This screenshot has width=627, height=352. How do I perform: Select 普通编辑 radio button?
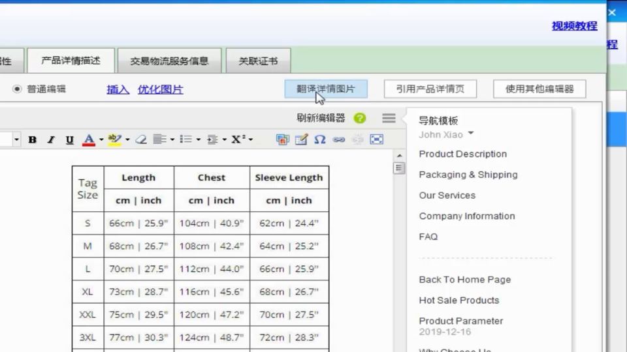click(17, 89)
